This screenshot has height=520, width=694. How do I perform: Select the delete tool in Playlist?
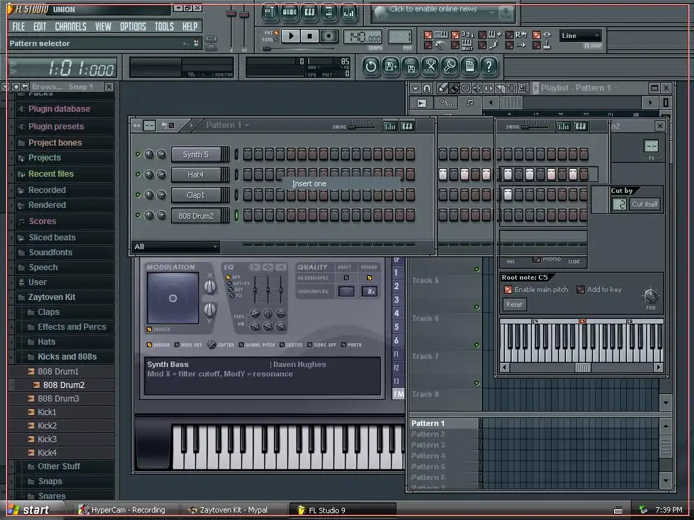point(466,88)
